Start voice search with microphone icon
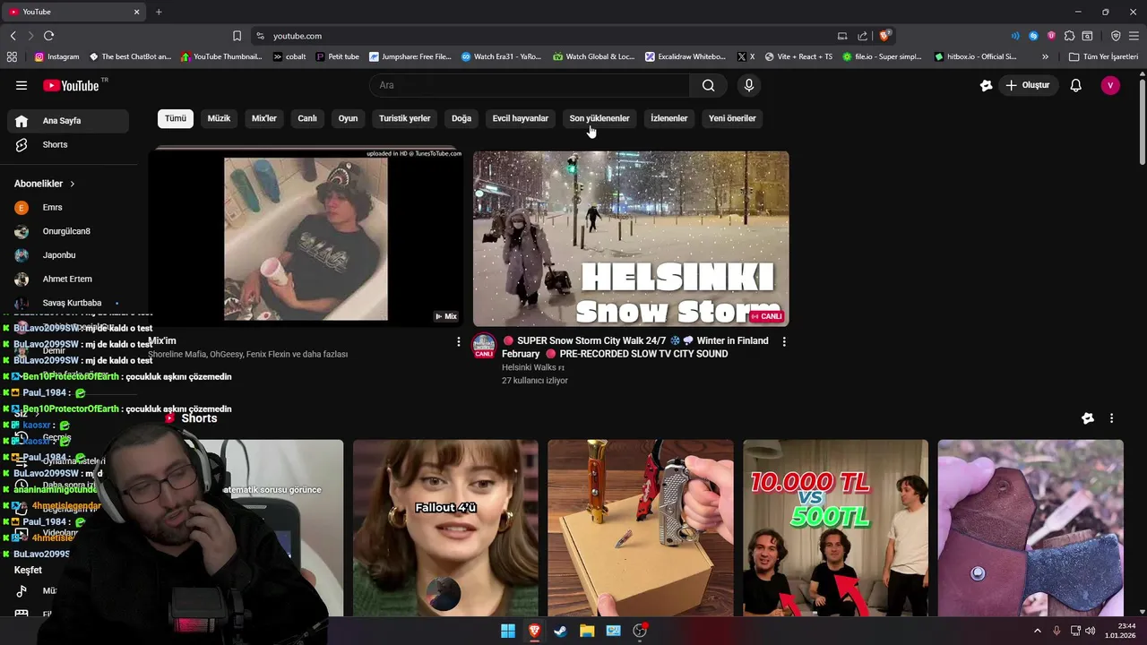Image resolution: width=1147 pixels, height=645 pixels. [749, 85]
